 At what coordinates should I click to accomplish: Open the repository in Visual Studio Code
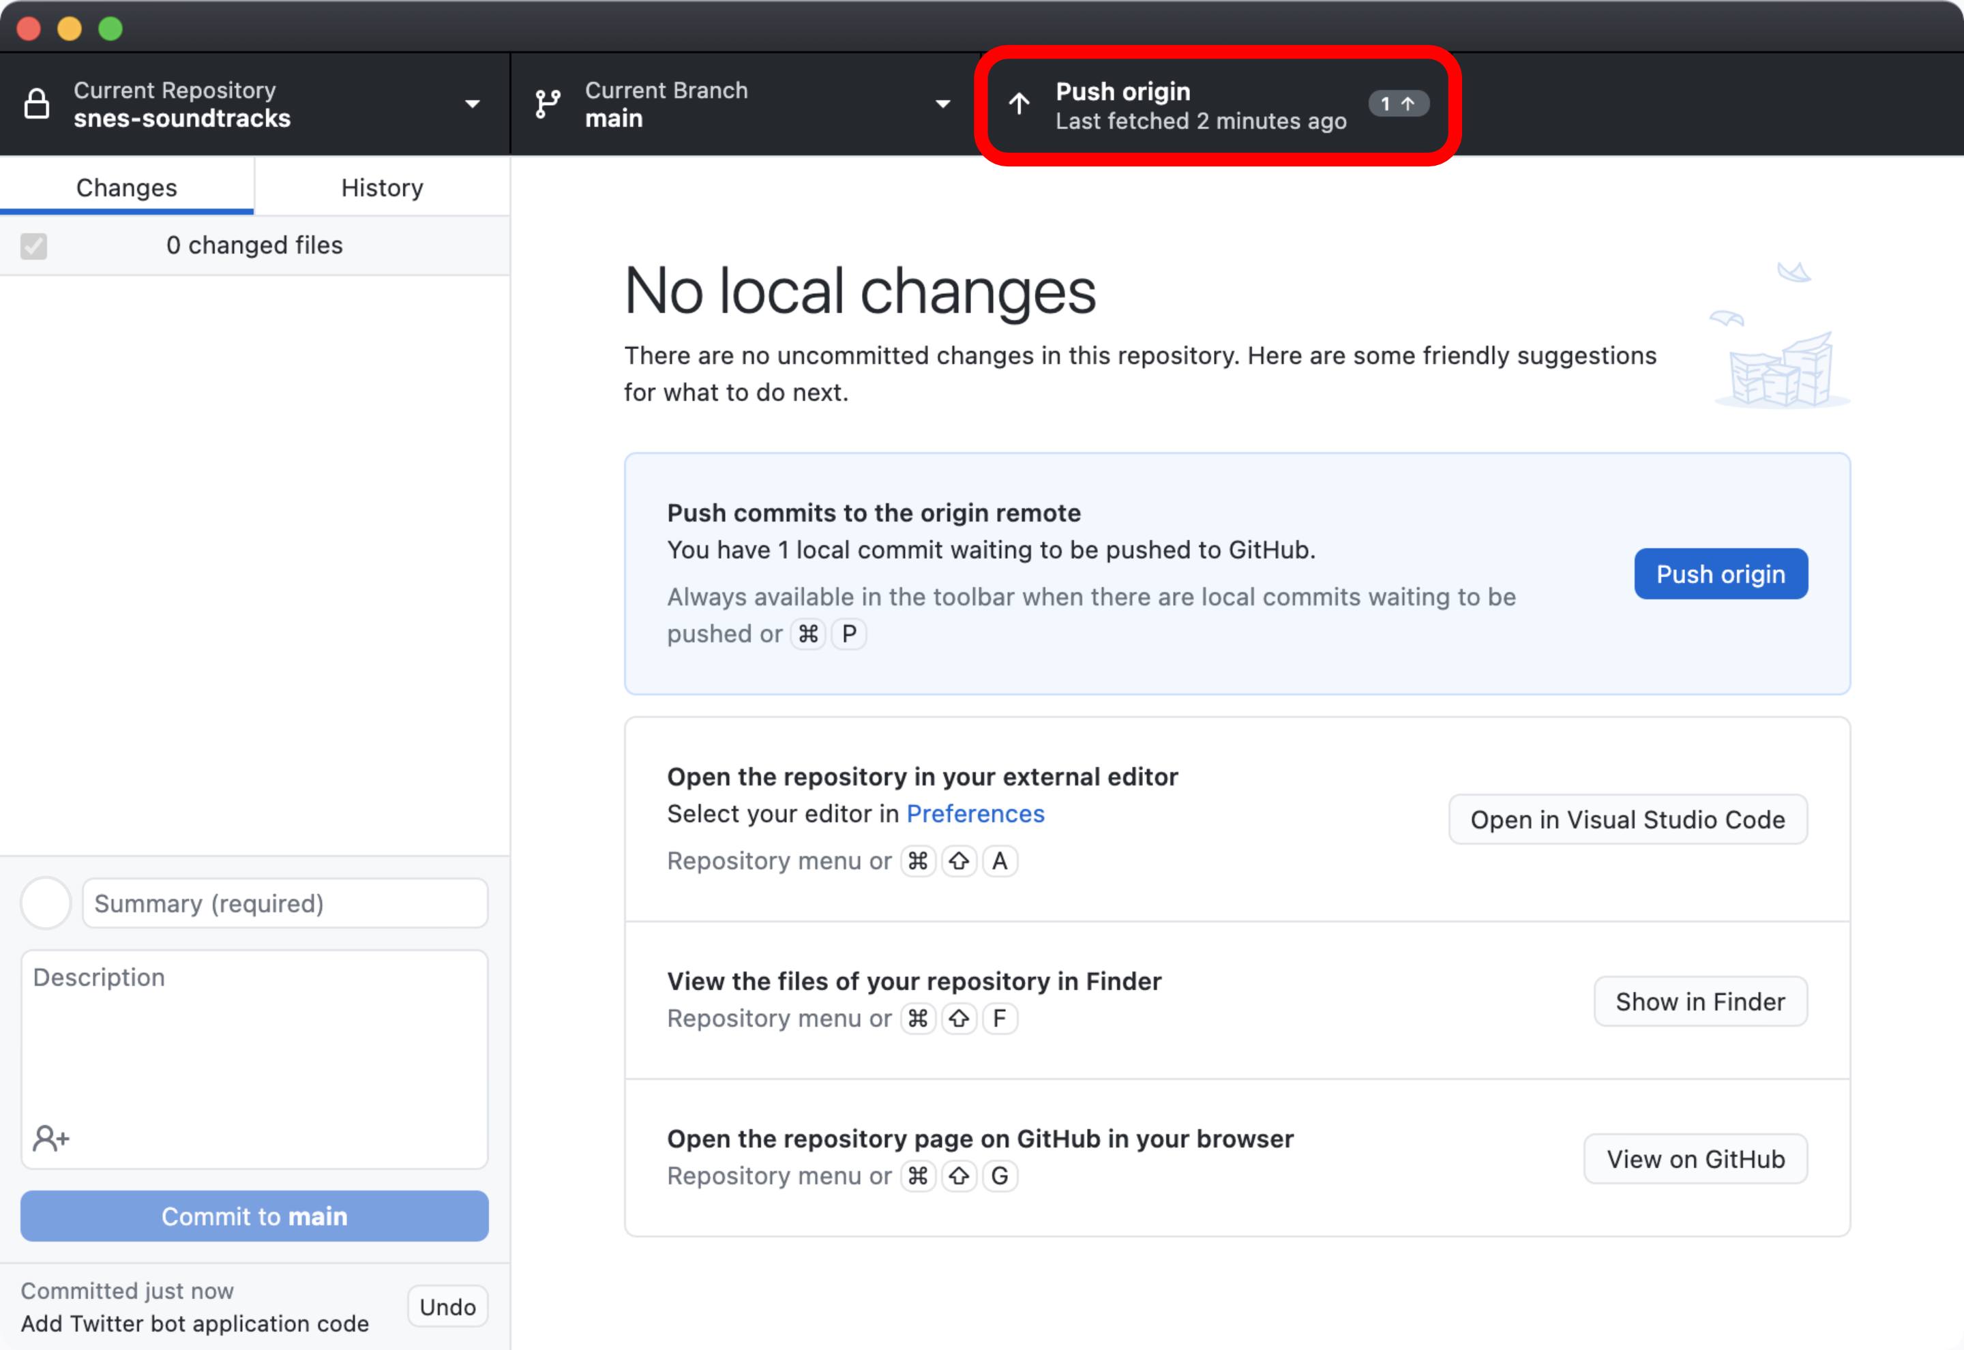click(x=1627, y=819)
